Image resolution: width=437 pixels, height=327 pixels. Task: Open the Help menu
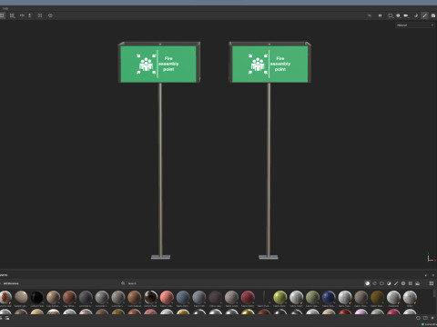point(5,8)
